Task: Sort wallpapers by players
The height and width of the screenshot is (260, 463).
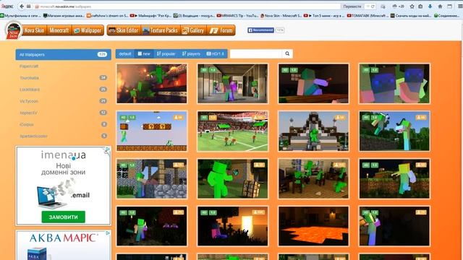Action: (191, 53)
